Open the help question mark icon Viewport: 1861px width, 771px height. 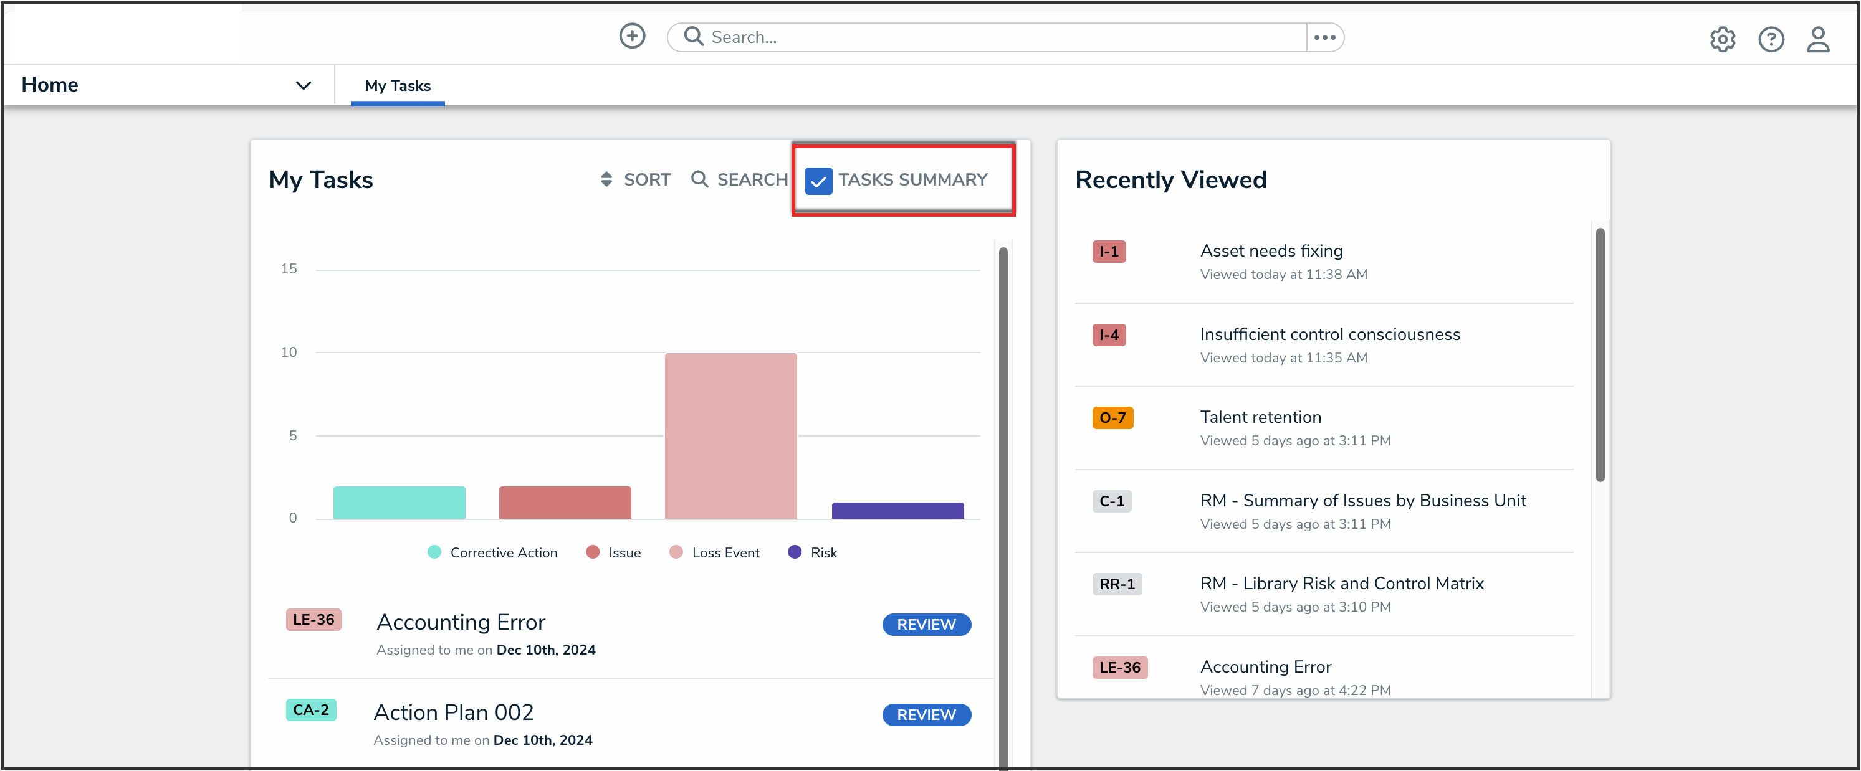tap(1771, 39)
